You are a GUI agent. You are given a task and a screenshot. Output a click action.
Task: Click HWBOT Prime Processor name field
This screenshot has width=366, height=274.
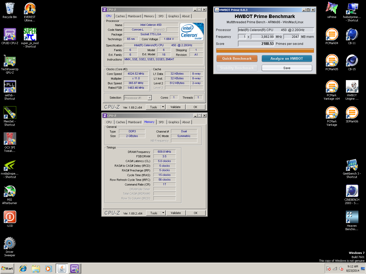276,30
